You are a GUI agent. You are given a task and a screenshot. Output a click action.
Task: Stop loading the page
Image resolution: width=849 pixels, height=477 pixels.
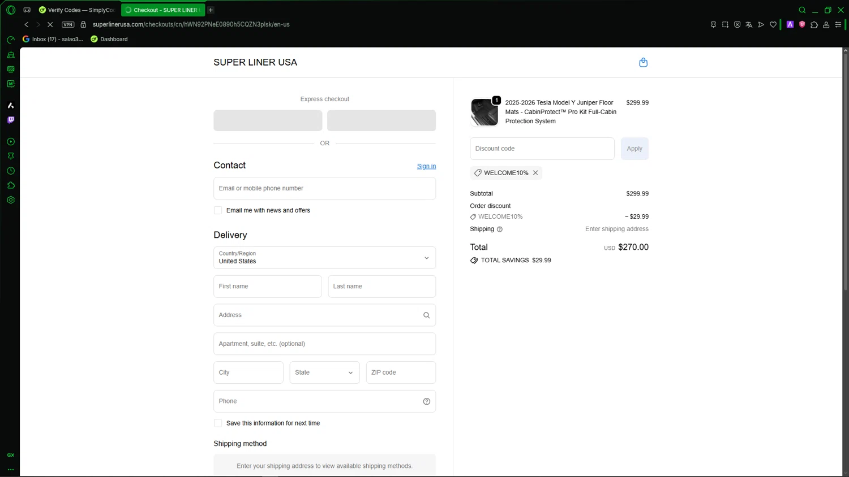[50, 24]
